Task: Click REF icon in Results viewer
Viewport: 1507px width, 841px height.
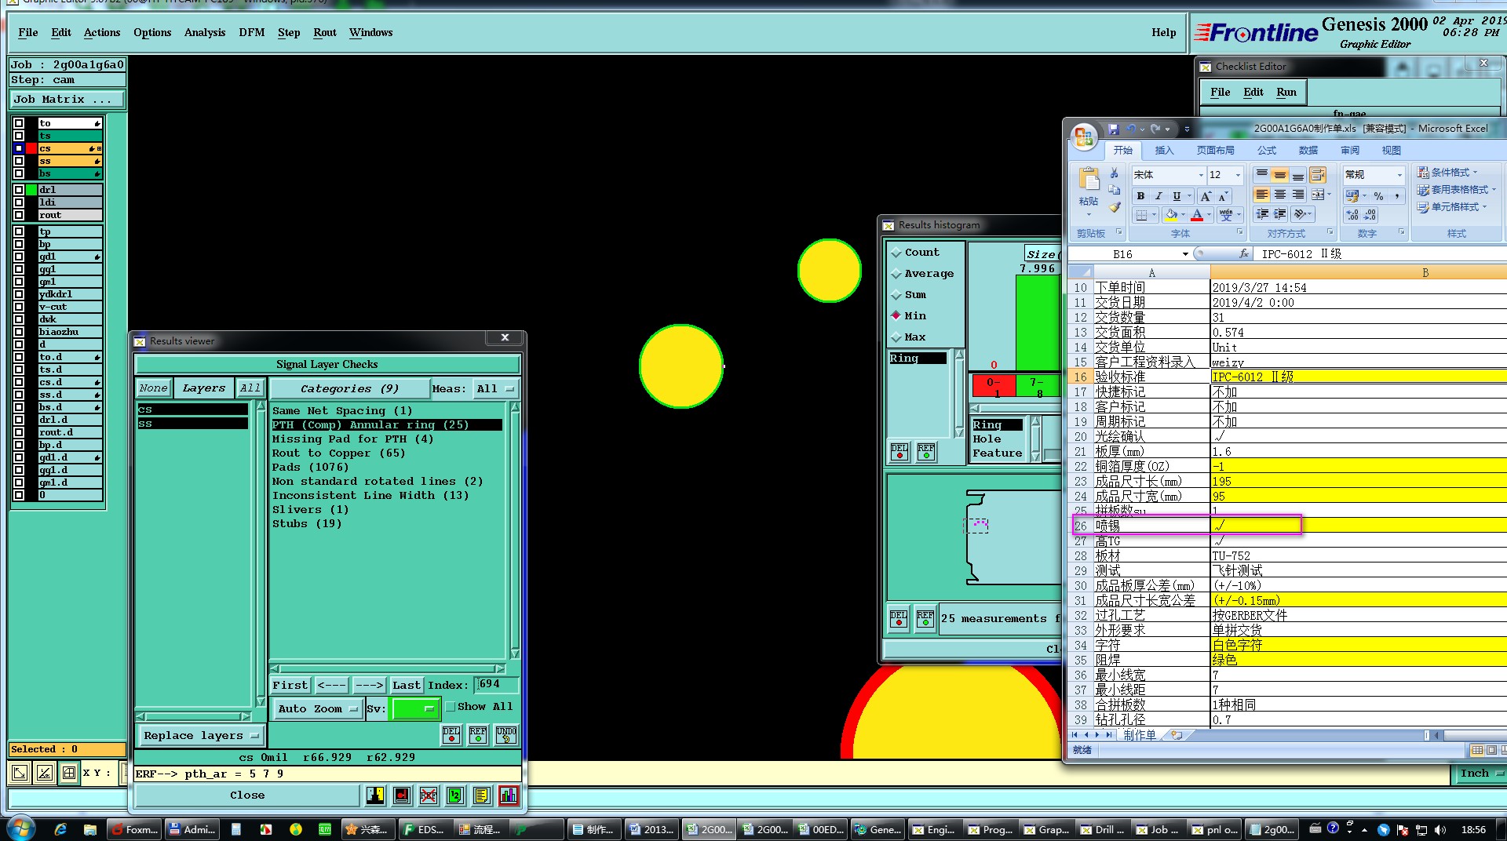Action: pyautogui.click(x=478, y=734)
